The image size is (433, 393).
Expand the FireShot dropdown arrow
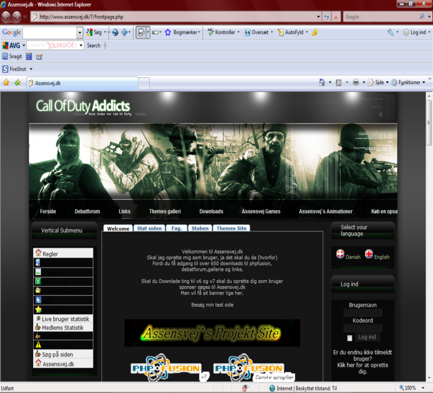31,69
